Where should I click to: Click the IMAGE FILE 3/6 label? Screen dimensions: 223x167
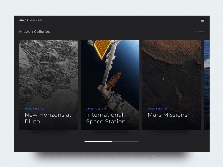[x=157, y=109]
